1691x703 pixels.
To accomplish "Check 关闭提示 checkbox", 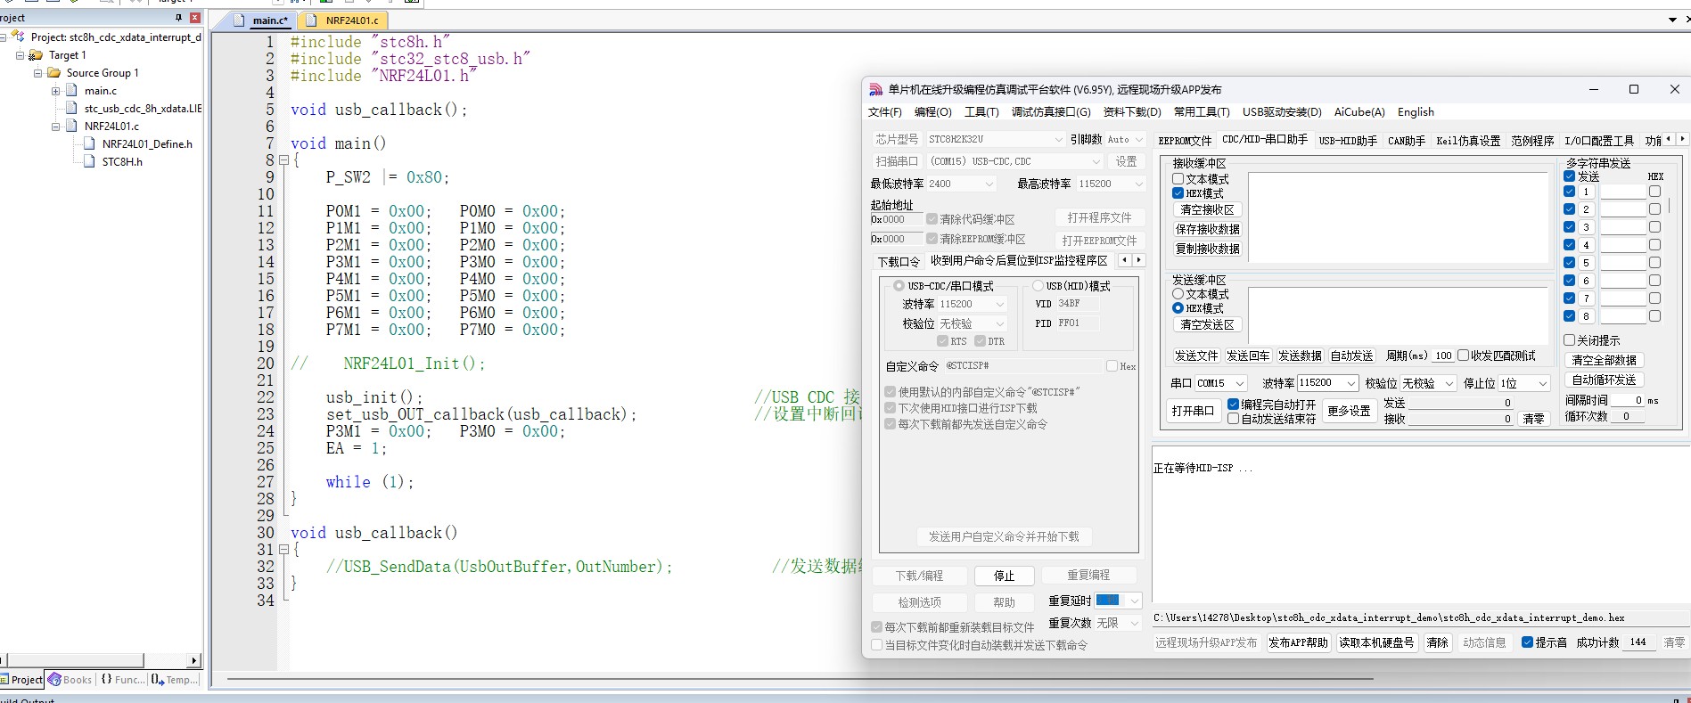I will coord(1570,340).
